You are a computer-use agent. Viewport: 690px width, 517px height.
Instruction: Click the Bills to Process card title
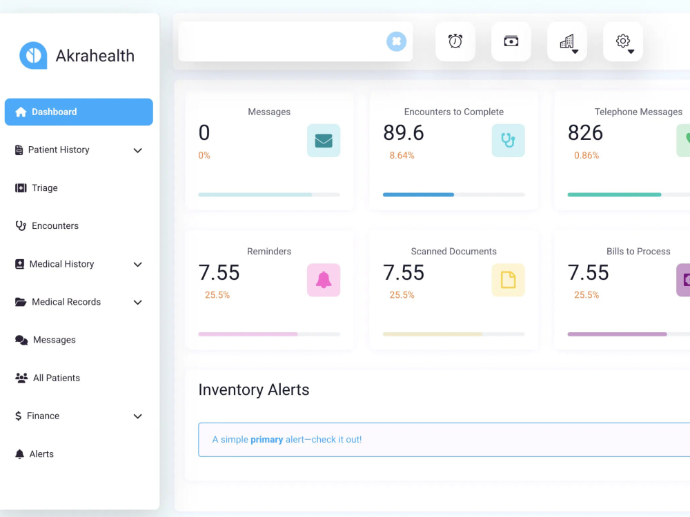pyautogui.click(x=638, y=252)
